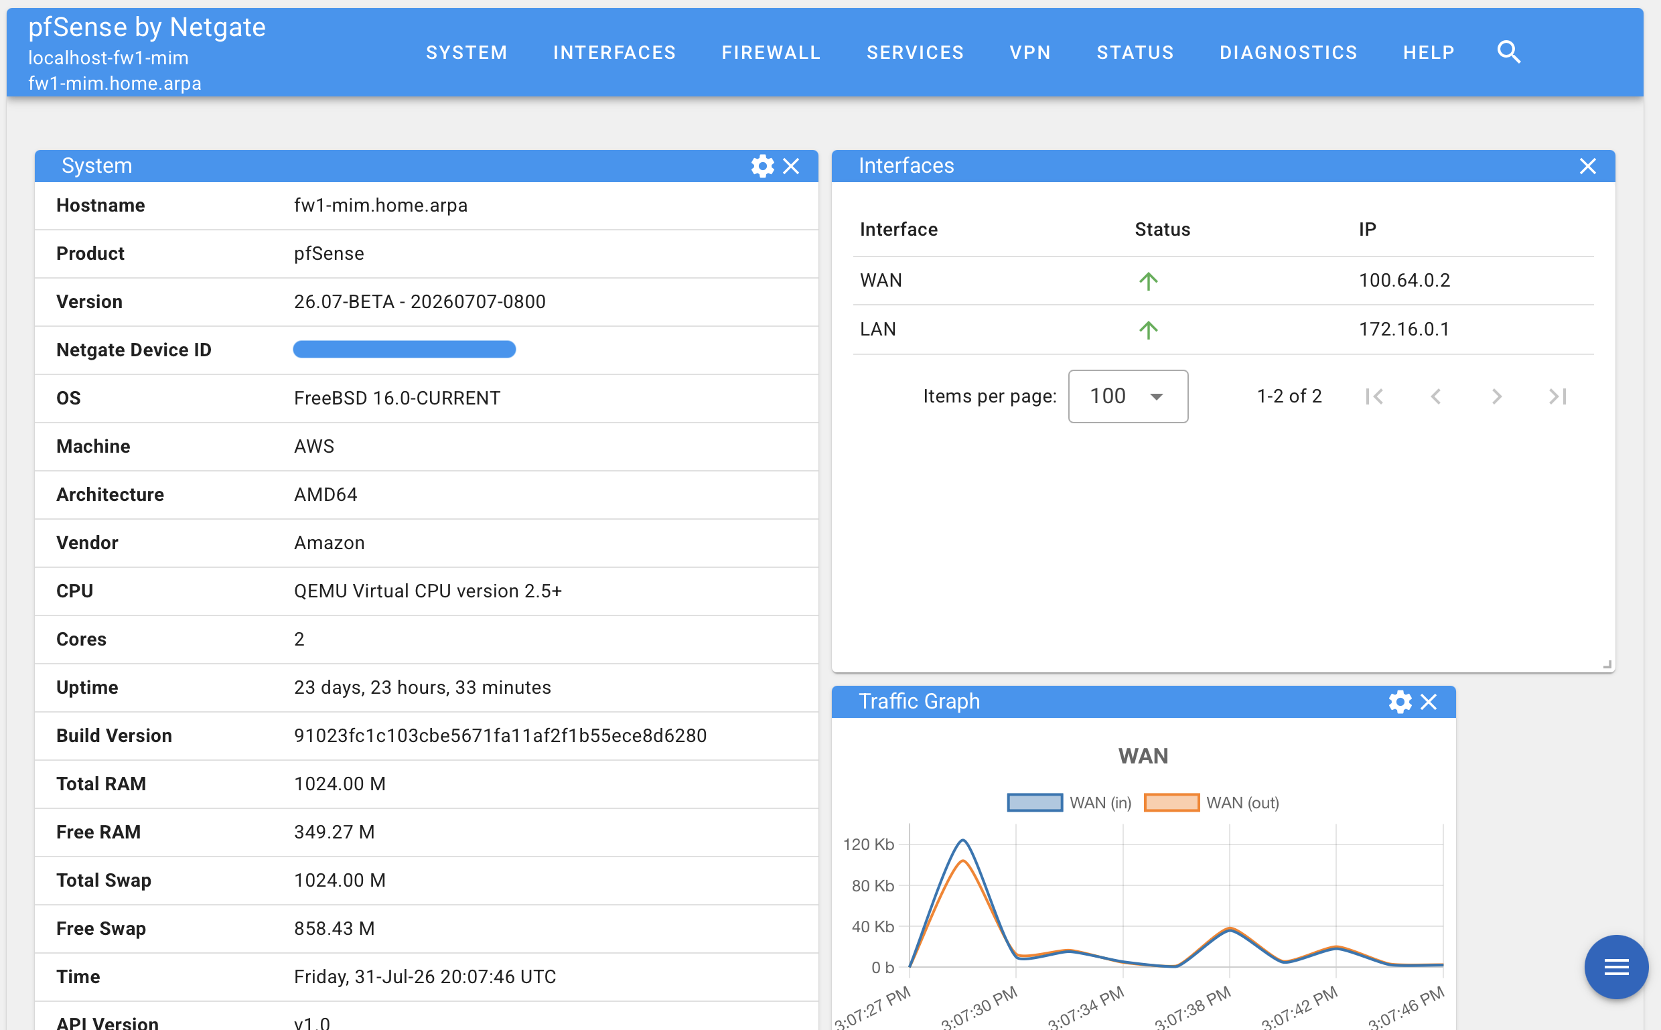The height and width of the screenshot is (1030, 1661).
Task: Click the Vendor value Amazon
Action: click(329, 543)
